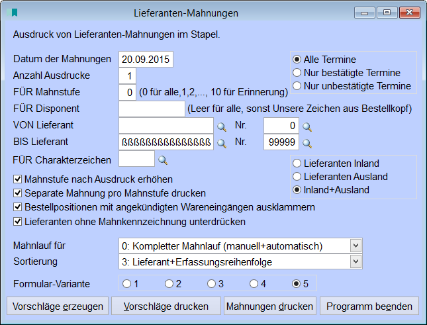
Task: Expand the Mahnlauf für dropdown
Action: [x=356, y=246]
